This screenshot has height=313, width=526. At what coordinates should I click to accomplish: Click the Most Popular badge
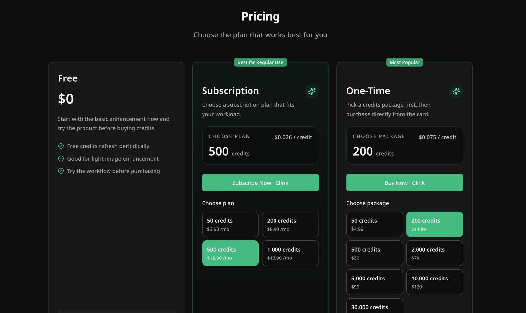click(x=405, y=62)
